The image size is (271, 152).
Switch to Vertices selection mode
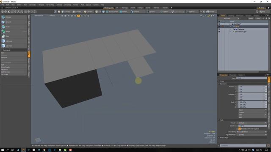point(66,12)
